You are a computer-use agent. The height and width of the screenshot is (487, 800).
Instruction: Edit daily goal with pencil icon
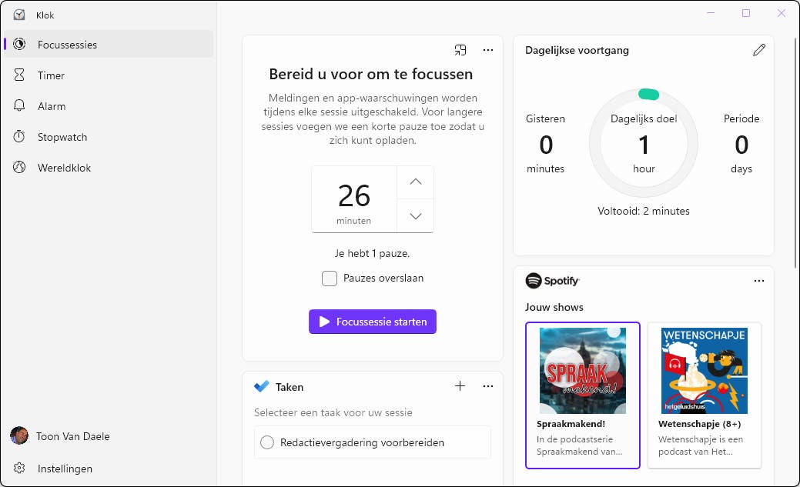[759, 50]
